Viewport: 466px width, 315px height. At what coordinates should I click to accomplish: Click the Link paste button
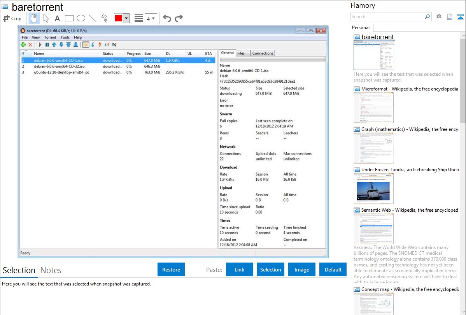click(x=240, y=270)
